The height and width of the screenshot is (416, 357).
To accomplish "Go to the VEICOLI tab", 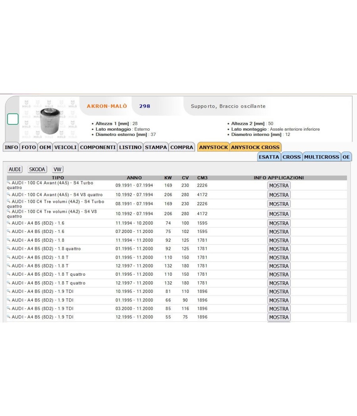I will pos(65,147).
